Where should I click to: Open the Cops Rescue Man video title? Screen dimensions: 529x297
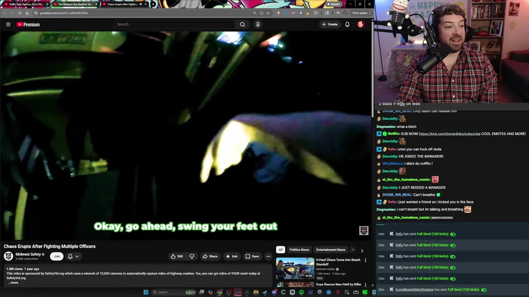338,284
